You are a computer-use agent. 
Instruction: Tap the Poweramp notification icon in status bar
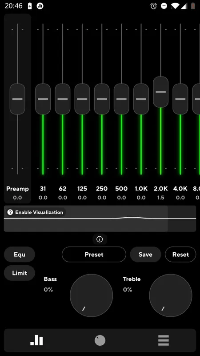(x=40, y=6)
